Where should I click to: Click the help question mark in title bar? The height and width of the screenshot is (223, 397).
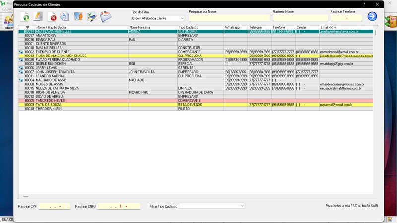click(364, 4)
